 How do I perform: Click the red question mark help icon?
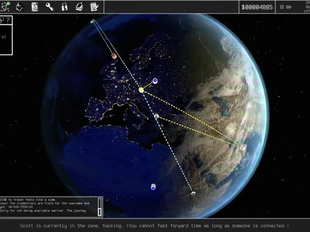[8, 20]
